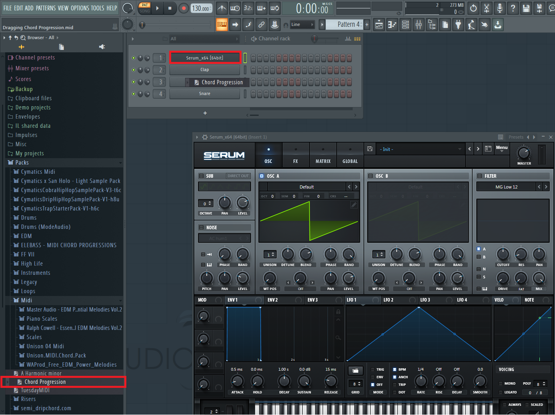Switch to Serum MATRIX tab
The height and width of the screenshot is (415, 555).
point(323,155)
